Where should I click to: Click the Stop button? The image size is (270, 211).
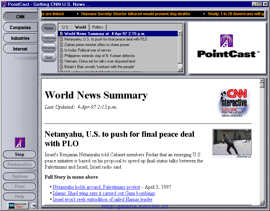[x=19, y=154]
